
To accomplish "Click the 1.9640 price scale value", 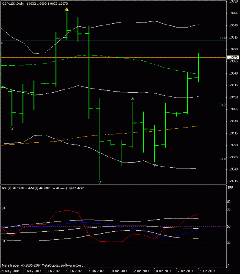I will [x=233, y=169].
